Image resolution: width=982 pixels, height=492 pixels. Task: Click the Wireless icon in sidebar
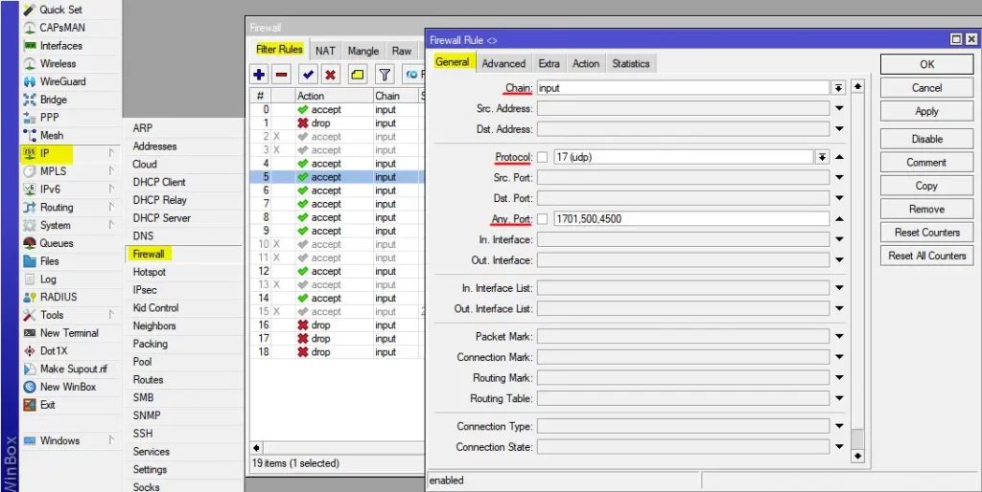point(30,64)
